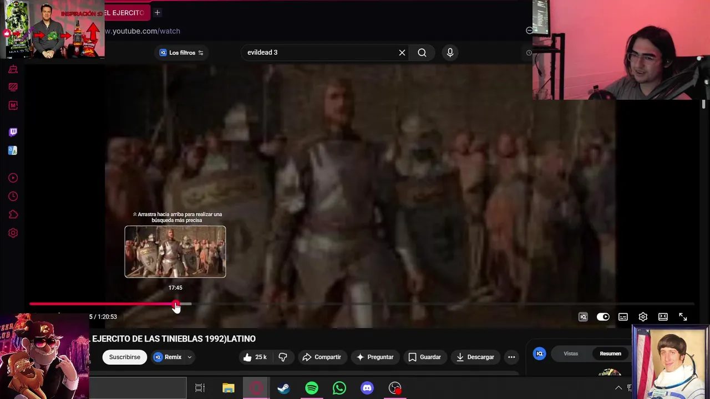
Task: Open Steam from the taskbar
Action: 283,388
